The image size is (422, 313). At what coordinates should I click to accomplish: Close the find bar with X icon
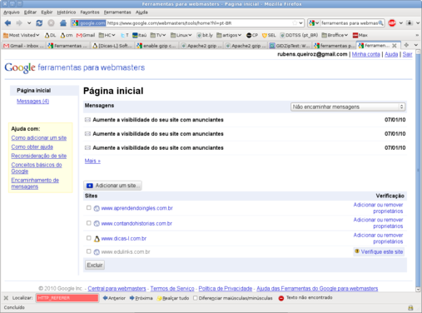[6, 298]
